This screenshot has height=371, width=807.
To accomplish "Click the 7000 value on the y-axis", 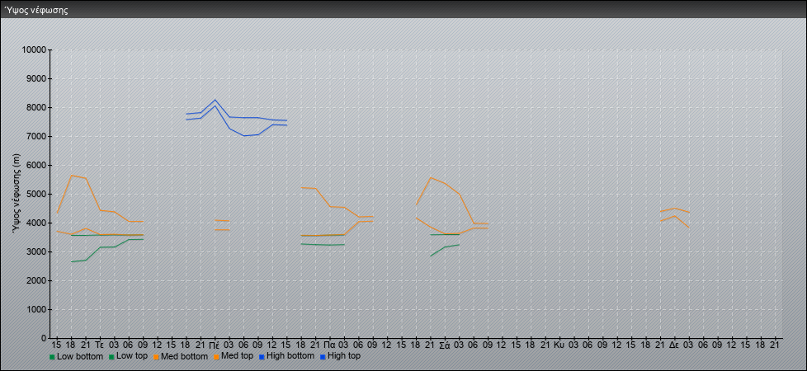I will click(x=36, y=136).
